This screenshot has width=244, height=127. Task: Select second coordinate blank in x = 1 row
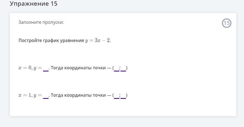click(x=123, y=96)
